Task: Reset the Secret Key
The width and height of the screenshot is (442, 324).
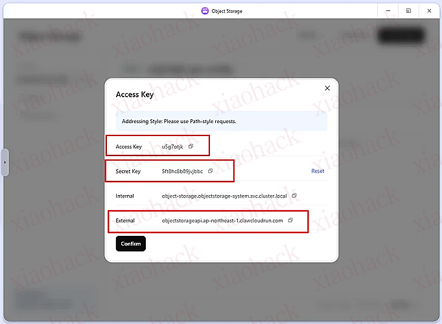Action: click(318, 171)
